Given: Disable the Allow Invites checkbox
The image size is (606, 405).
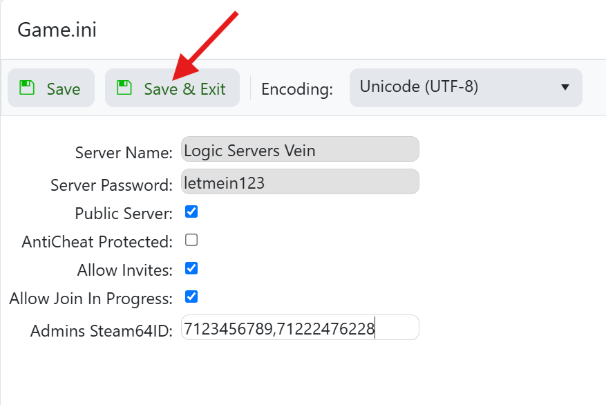Looking at the screenshot, I should [191, 268].
